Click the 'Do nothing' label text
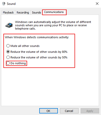 coord(18,63)
